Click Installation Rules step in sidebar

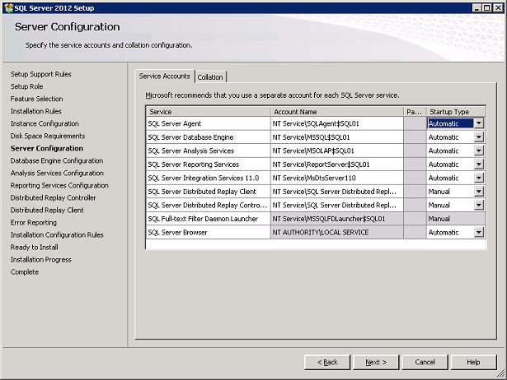click(36, 111)
